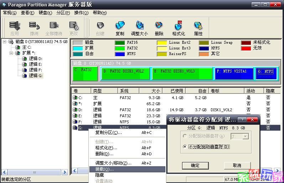Select 逻辑 E: in the disk tree

click(x=36, y=64)
